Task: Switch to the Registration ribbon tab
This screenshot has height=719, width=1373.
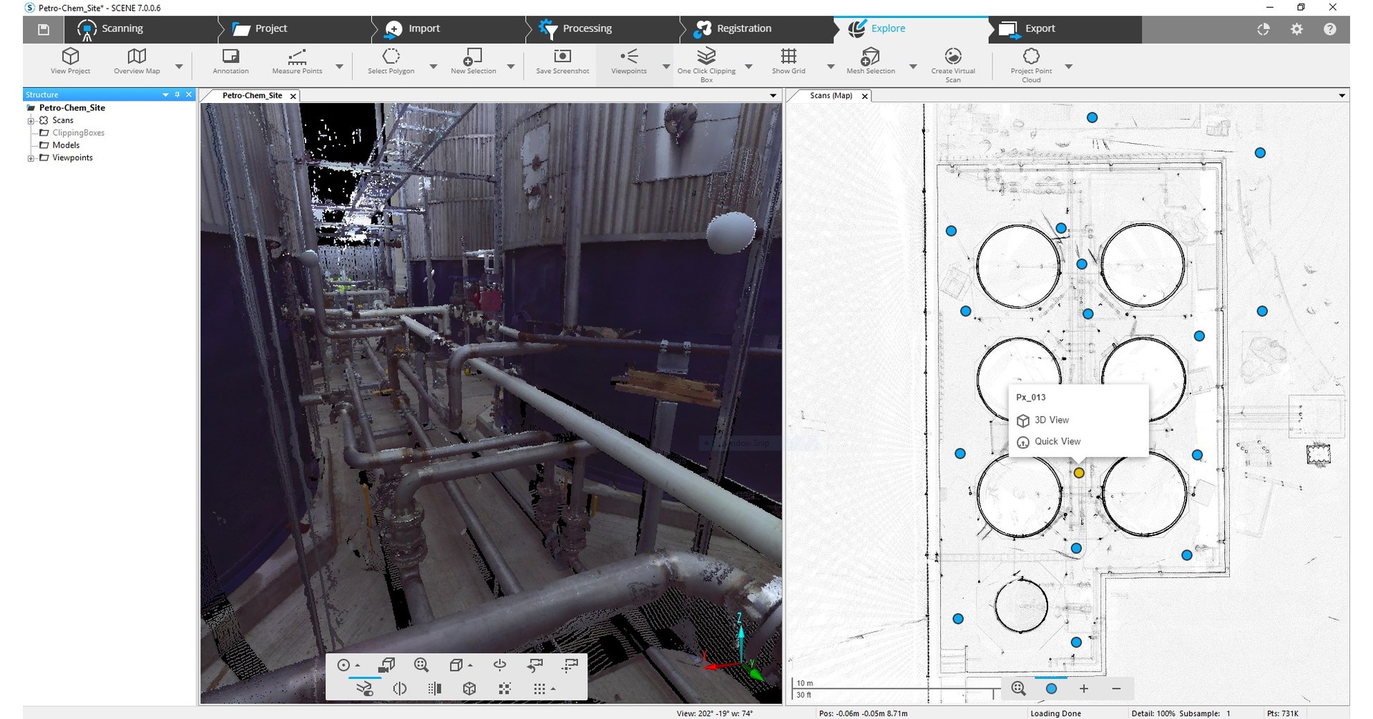Action: tap(744, 28)
